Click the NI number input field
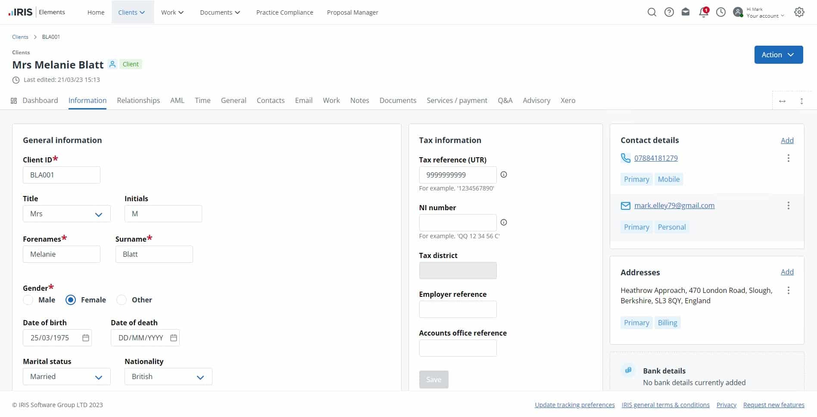Viewport: 817px width, 417px height. 458,222
